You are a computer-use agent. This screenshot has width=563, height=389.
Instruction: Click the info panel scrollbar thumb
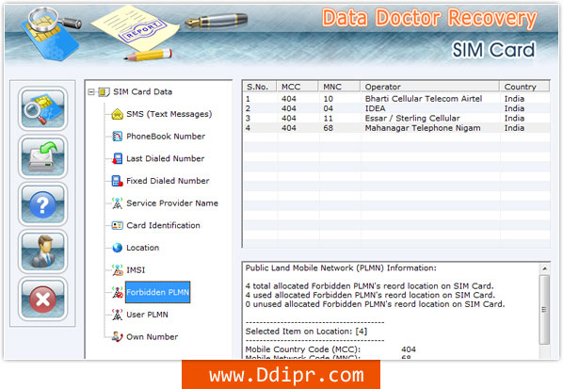pyautogui.click(x=544, y=310)
